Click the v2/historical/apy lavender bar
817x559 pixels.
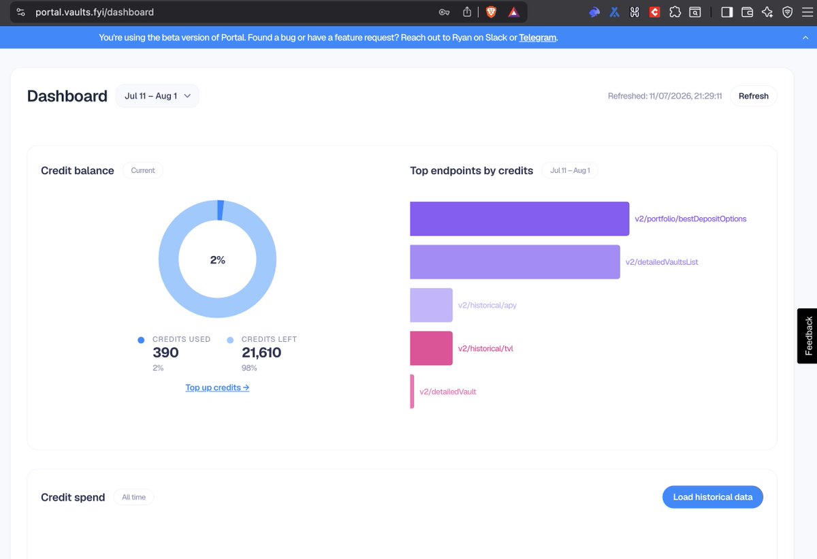pyautogui.click(x=431, y=305)
